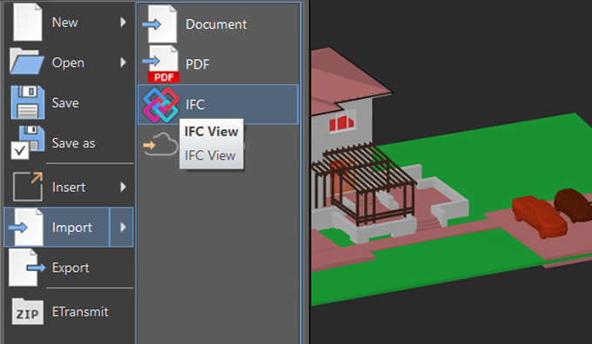
Task: Choose the New menu entry
Action: 69,23
